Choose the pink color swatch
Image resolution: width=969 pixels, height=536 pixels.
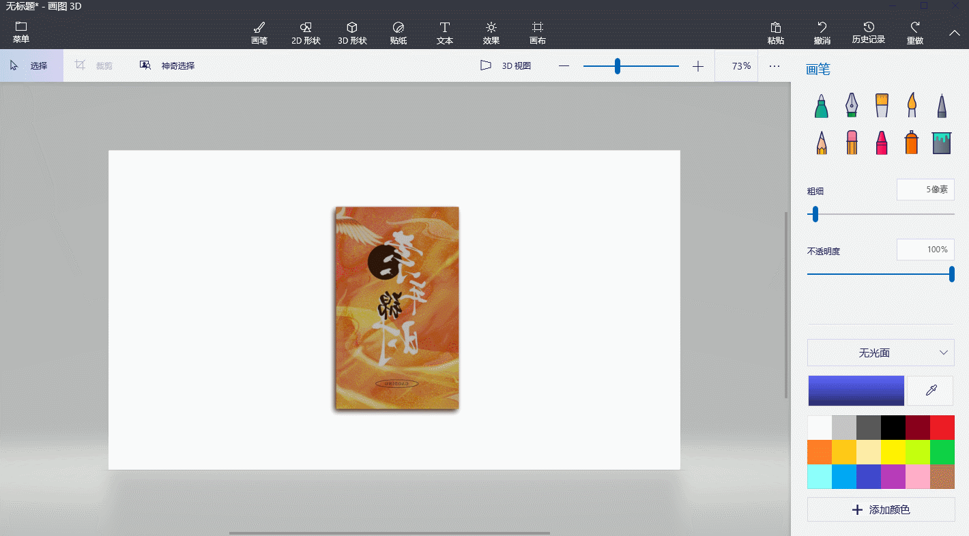pyautogui.click(x=918, y=477)
